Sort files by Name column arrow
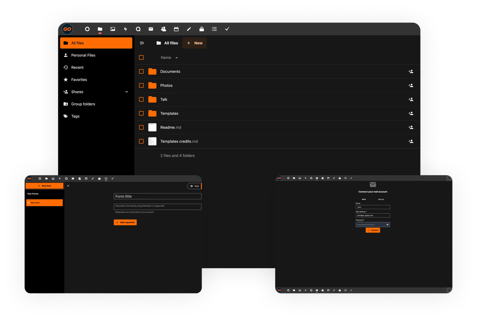This screenshot has height=320, width=477. tap(176, 58)
